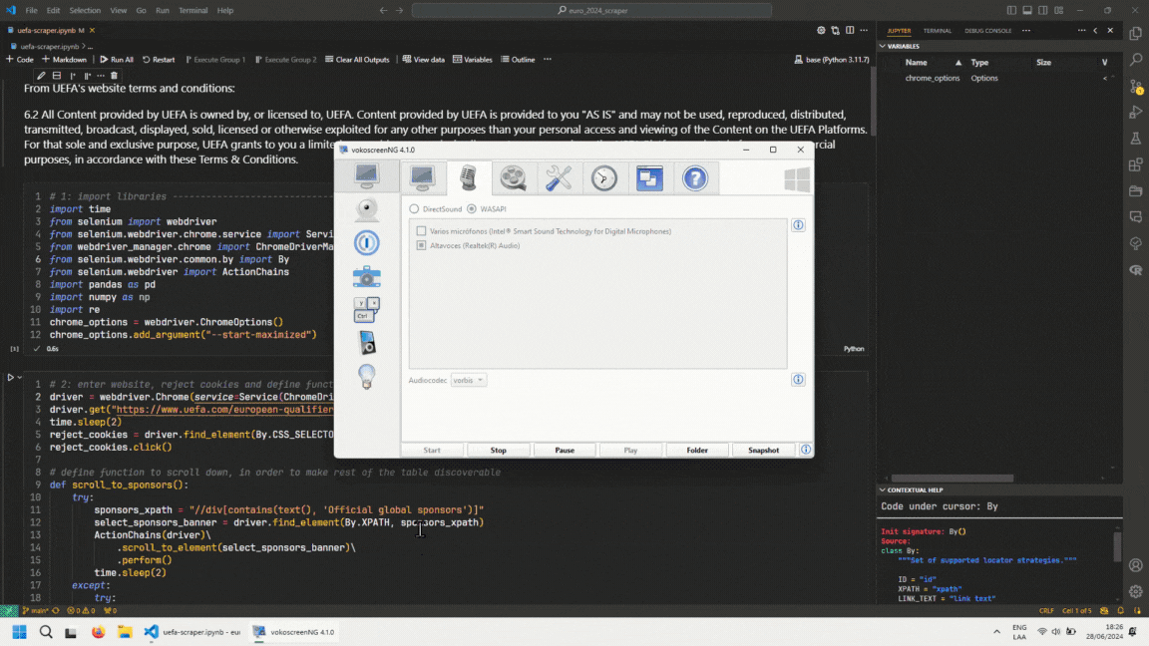This screenshot has width=1149, height=646.
Task: Close the uefa-scraper.ipynb editor tab
Action: click(x=93, y=30)
